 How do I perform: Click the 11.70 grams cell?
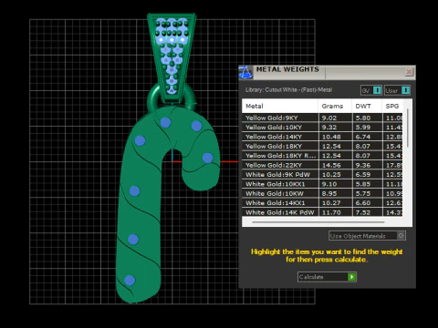click(335, 212)
